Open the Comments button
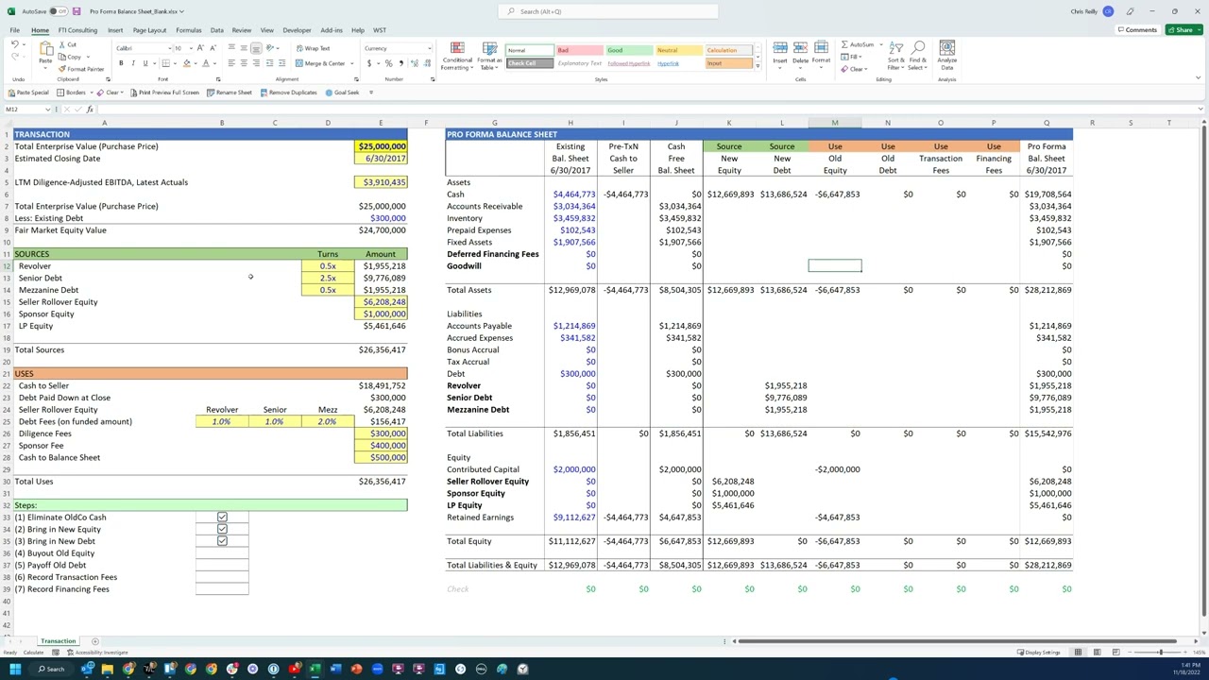This screenshot has height=680, width=1209. coord(1136,30)
